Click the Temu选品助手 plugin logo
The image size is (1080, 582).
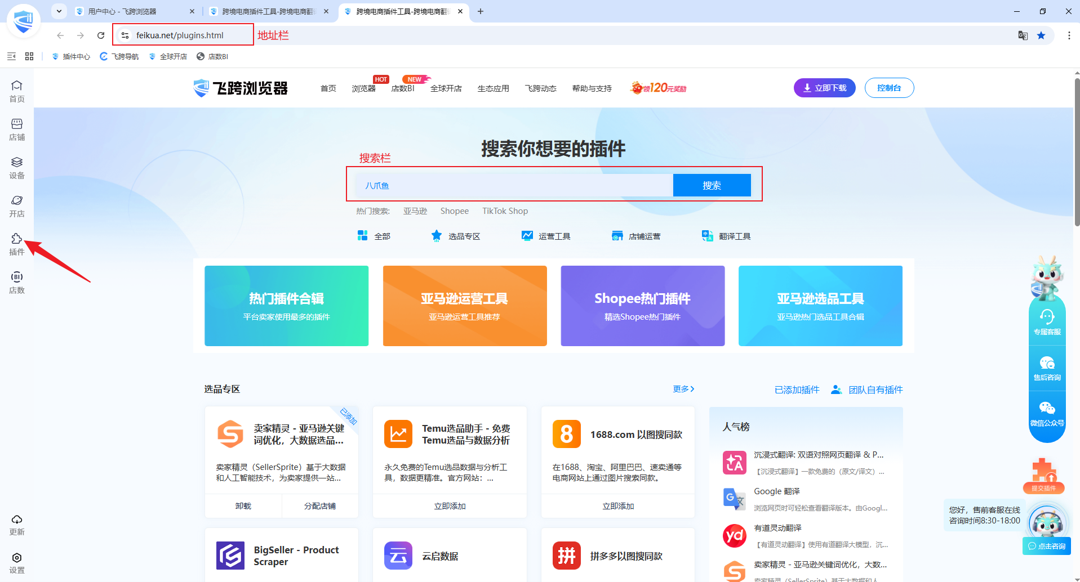(x=398, y=434)
